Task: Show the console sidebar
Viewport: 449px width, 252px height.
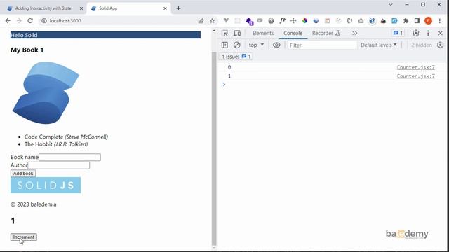Action: (224, 45)
